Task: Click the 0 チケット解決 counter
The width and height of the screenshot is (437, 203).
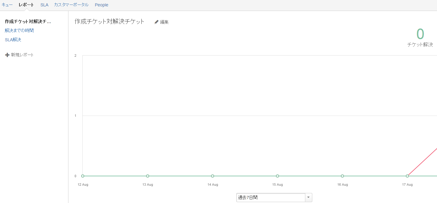Action: [420, 38]
